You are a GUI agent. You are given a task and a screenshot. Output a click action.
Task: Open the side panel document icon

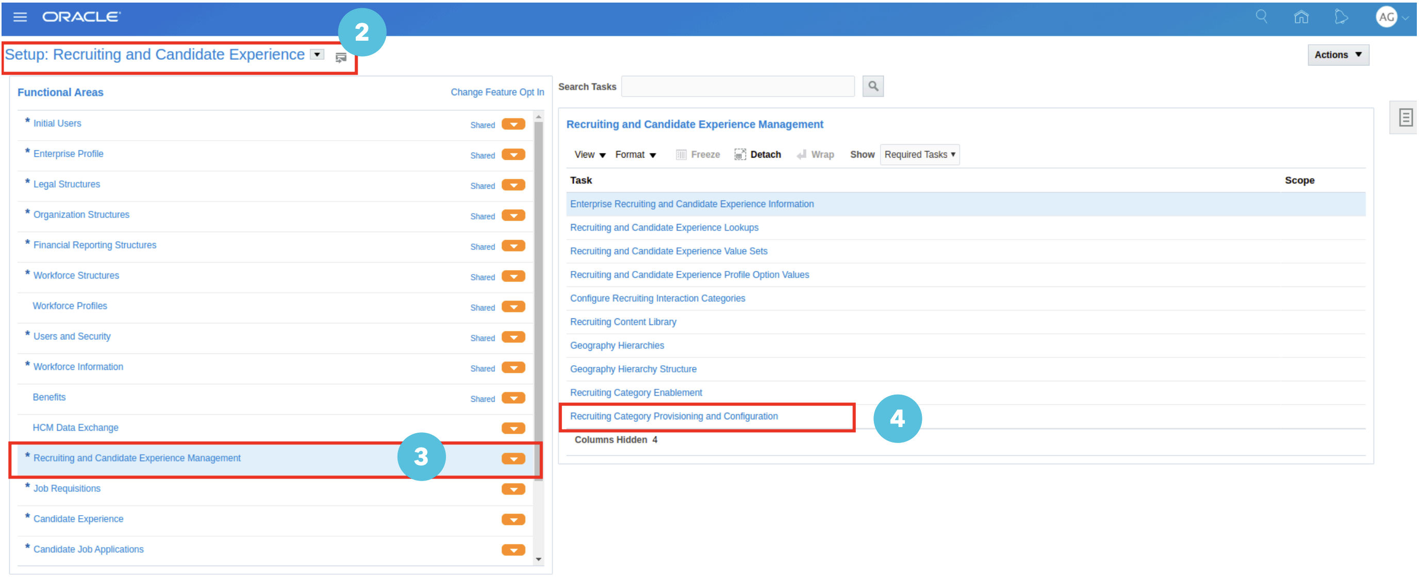tap(1406, 117)
